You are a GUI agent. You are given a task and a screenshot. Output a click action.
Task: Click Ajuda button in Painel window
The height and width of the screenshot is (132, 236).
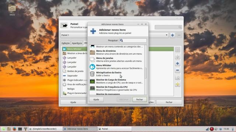(73, 102)
